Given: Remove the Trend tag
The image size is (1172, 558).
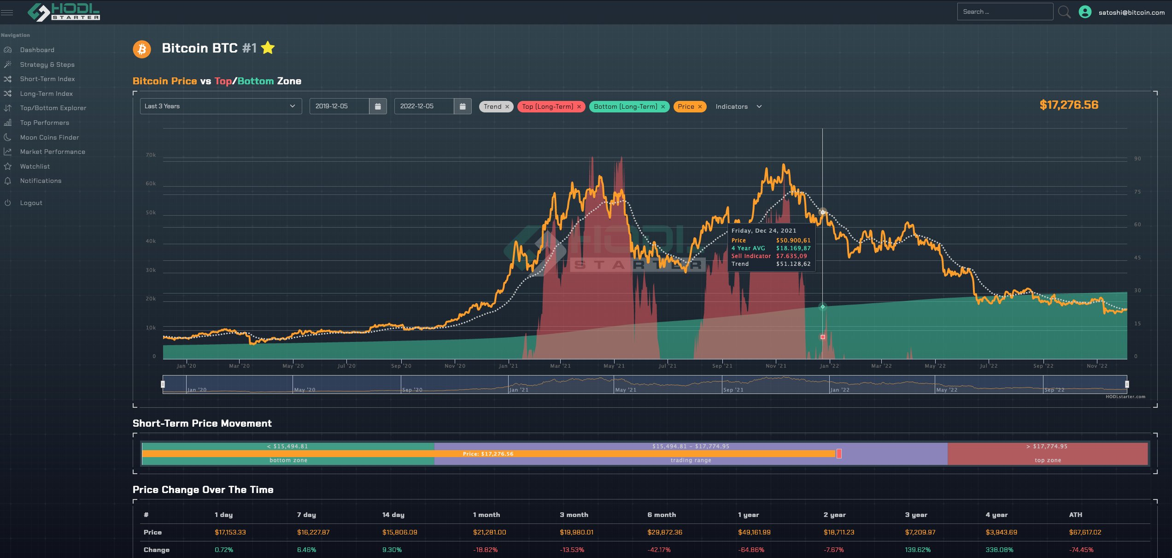Looking at the screenshot, I should tap(507, 107).
